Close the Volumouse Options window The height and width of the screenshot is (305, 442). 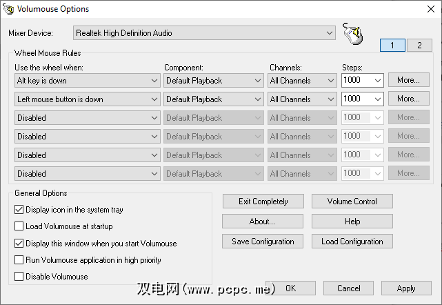coord(431,9)
